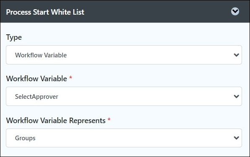Click the chevron arrow beside Groups

tap(236, 138)
